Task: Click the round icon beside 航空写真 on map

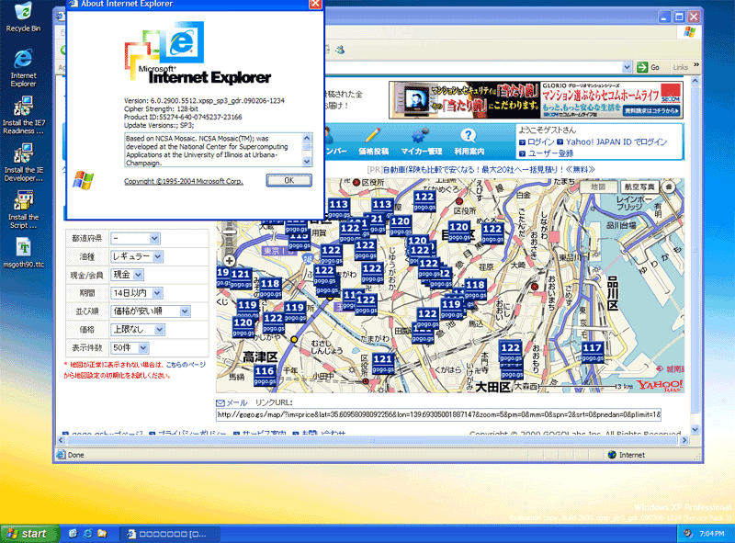Action: pyautogui.click(x=669, y=187)
